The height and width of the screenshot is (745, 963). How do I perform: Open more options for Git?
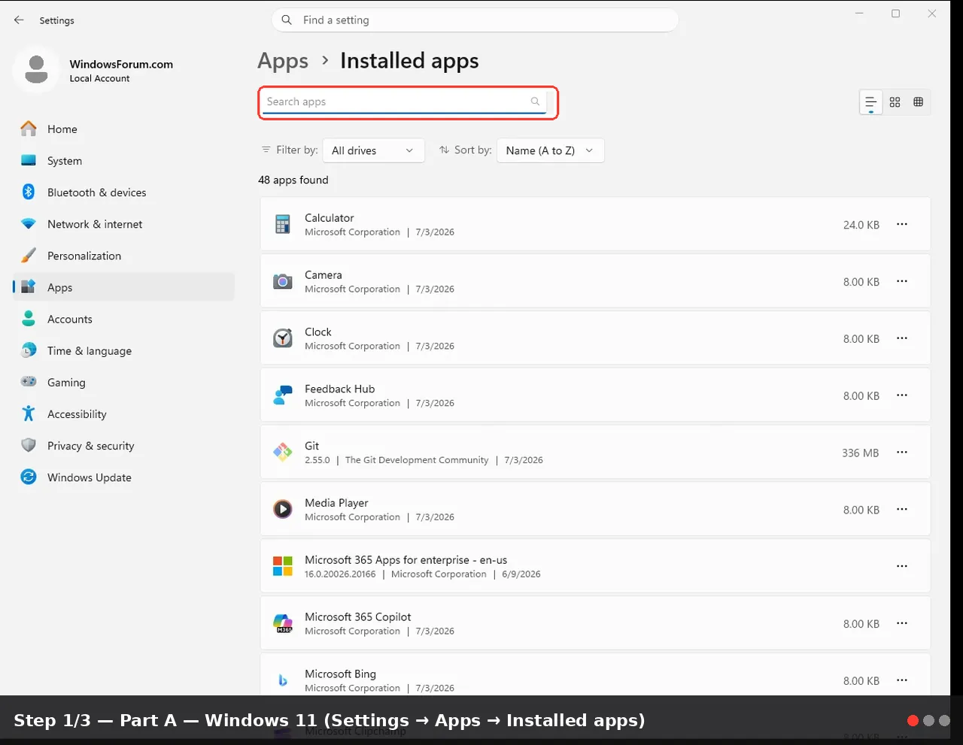[902, 453]
